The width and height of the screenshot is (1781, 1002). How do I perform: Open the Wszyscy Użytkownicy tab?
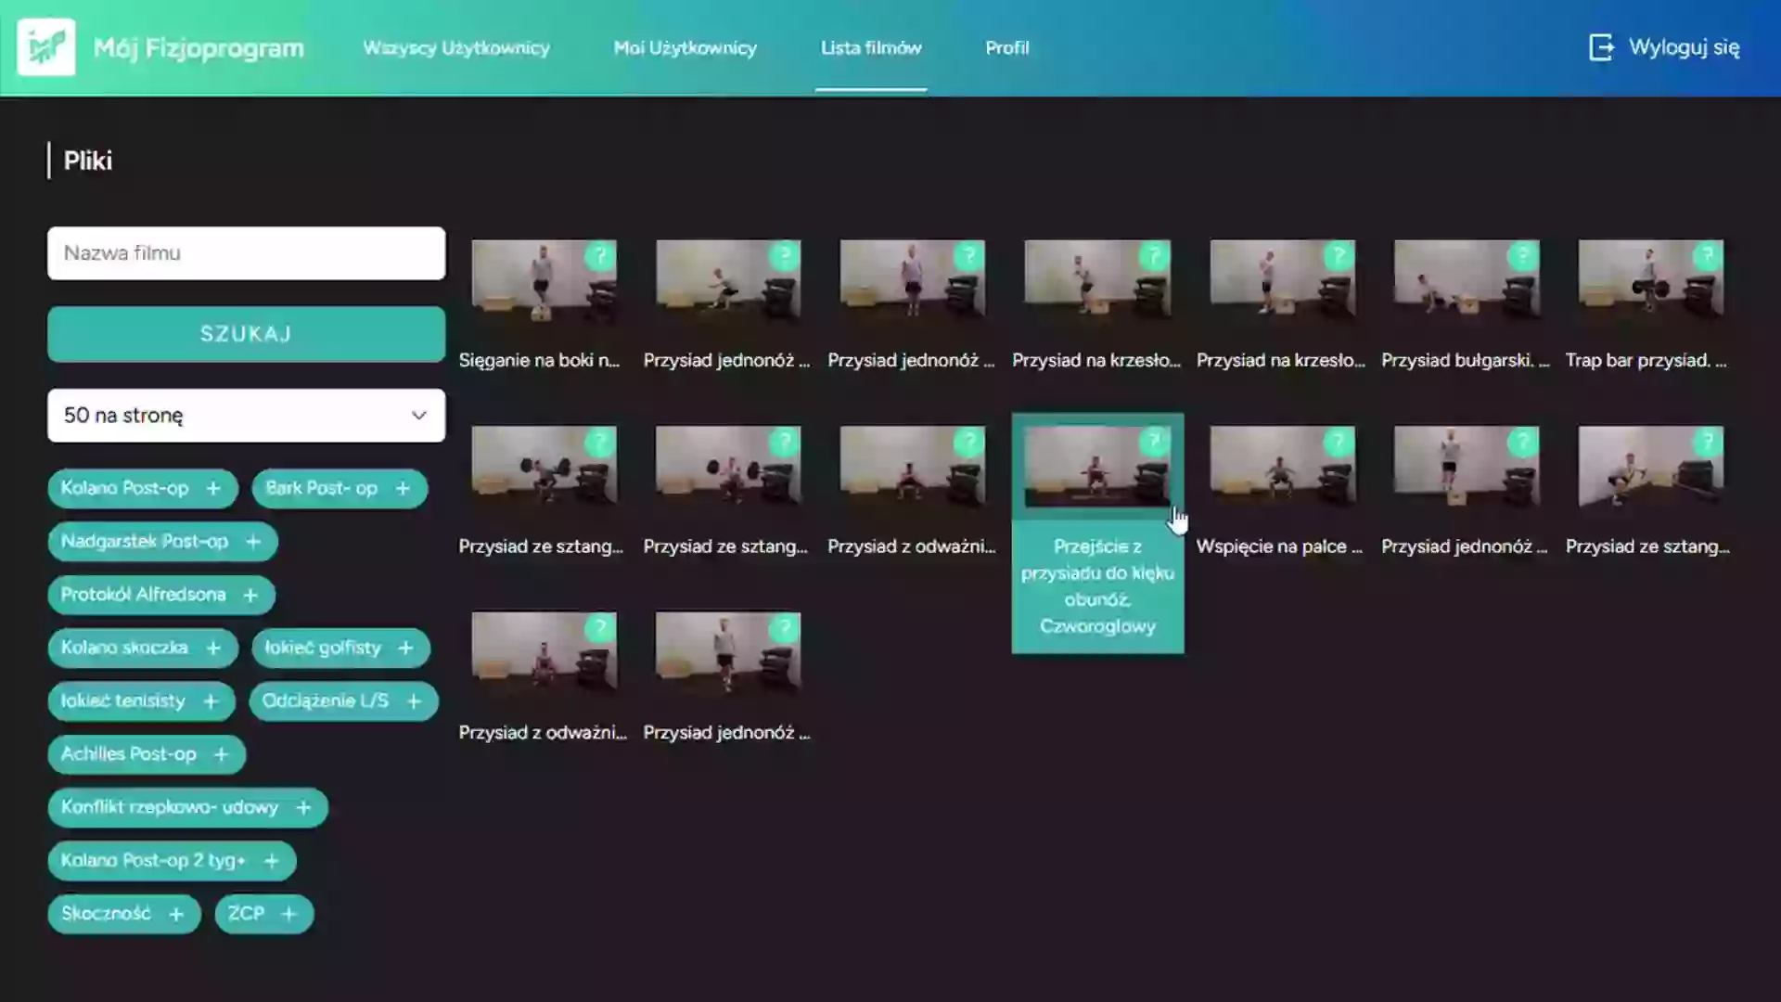456,47
